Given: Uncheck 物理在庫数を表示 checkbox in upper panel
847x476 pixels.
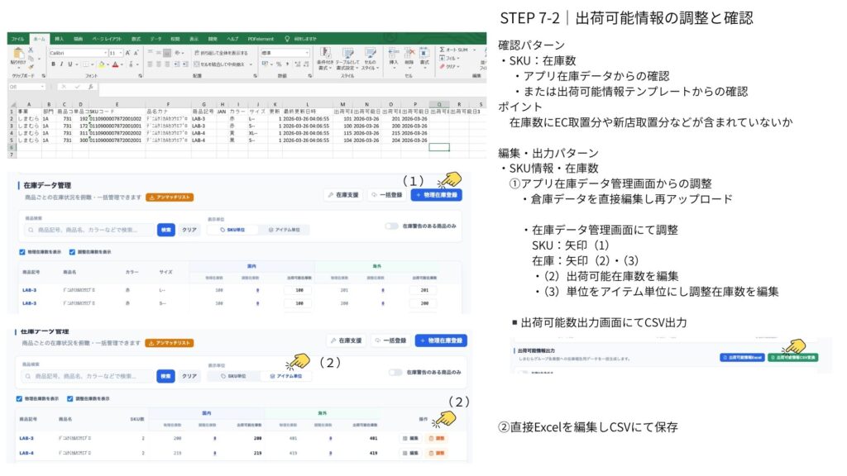Looking at the screenshot, I should [x=22, y=252].
